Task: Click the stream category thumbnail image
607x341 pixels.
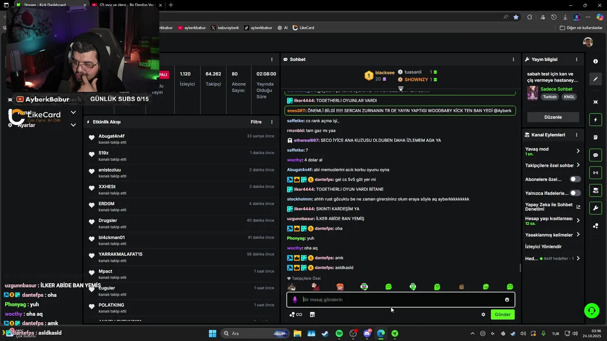Action: tap(533, 93)
